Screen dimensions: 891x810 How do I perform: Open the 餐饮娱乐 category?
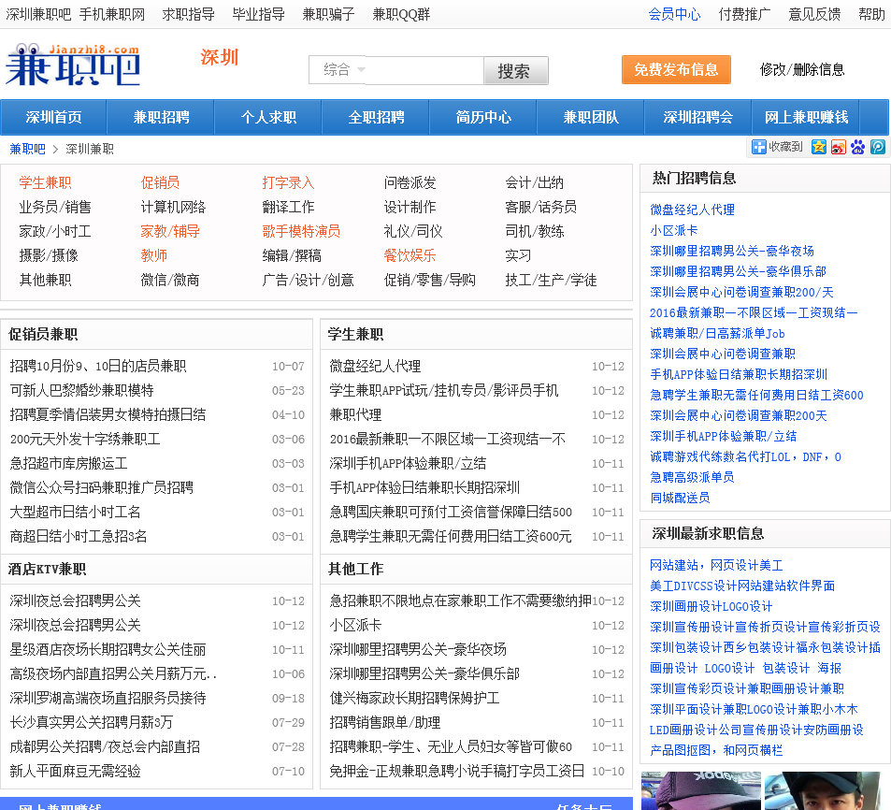pos(410,255)
